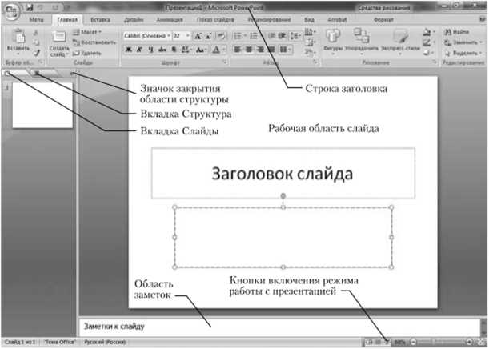Switch to Normal view in the status bar
This screenshot has height=349, width=489.
(370, 342)
